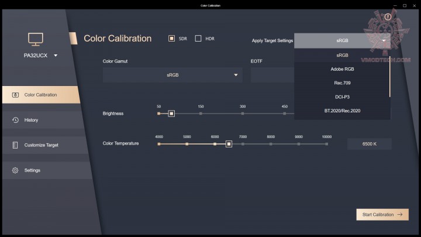Open the EOTF dropdown field

click(x=272, y=75)
